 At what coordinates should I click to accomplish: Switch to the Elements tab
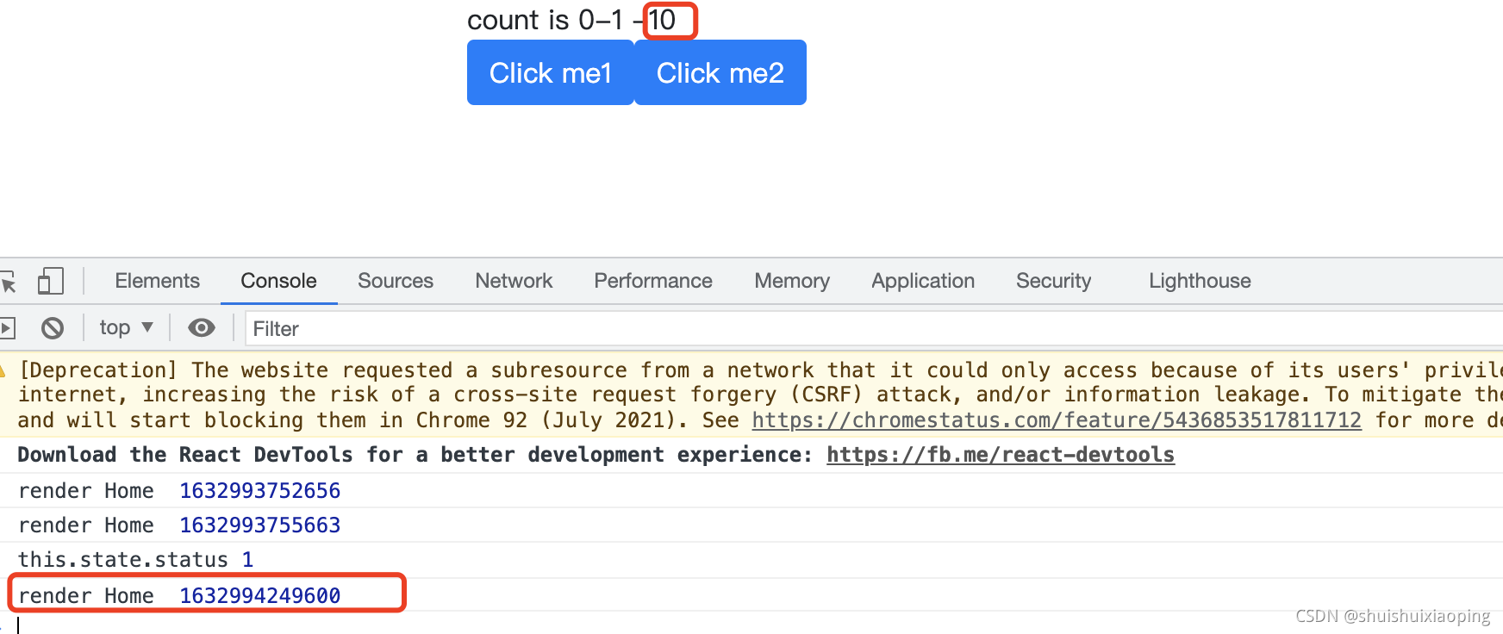pos(157,281)
